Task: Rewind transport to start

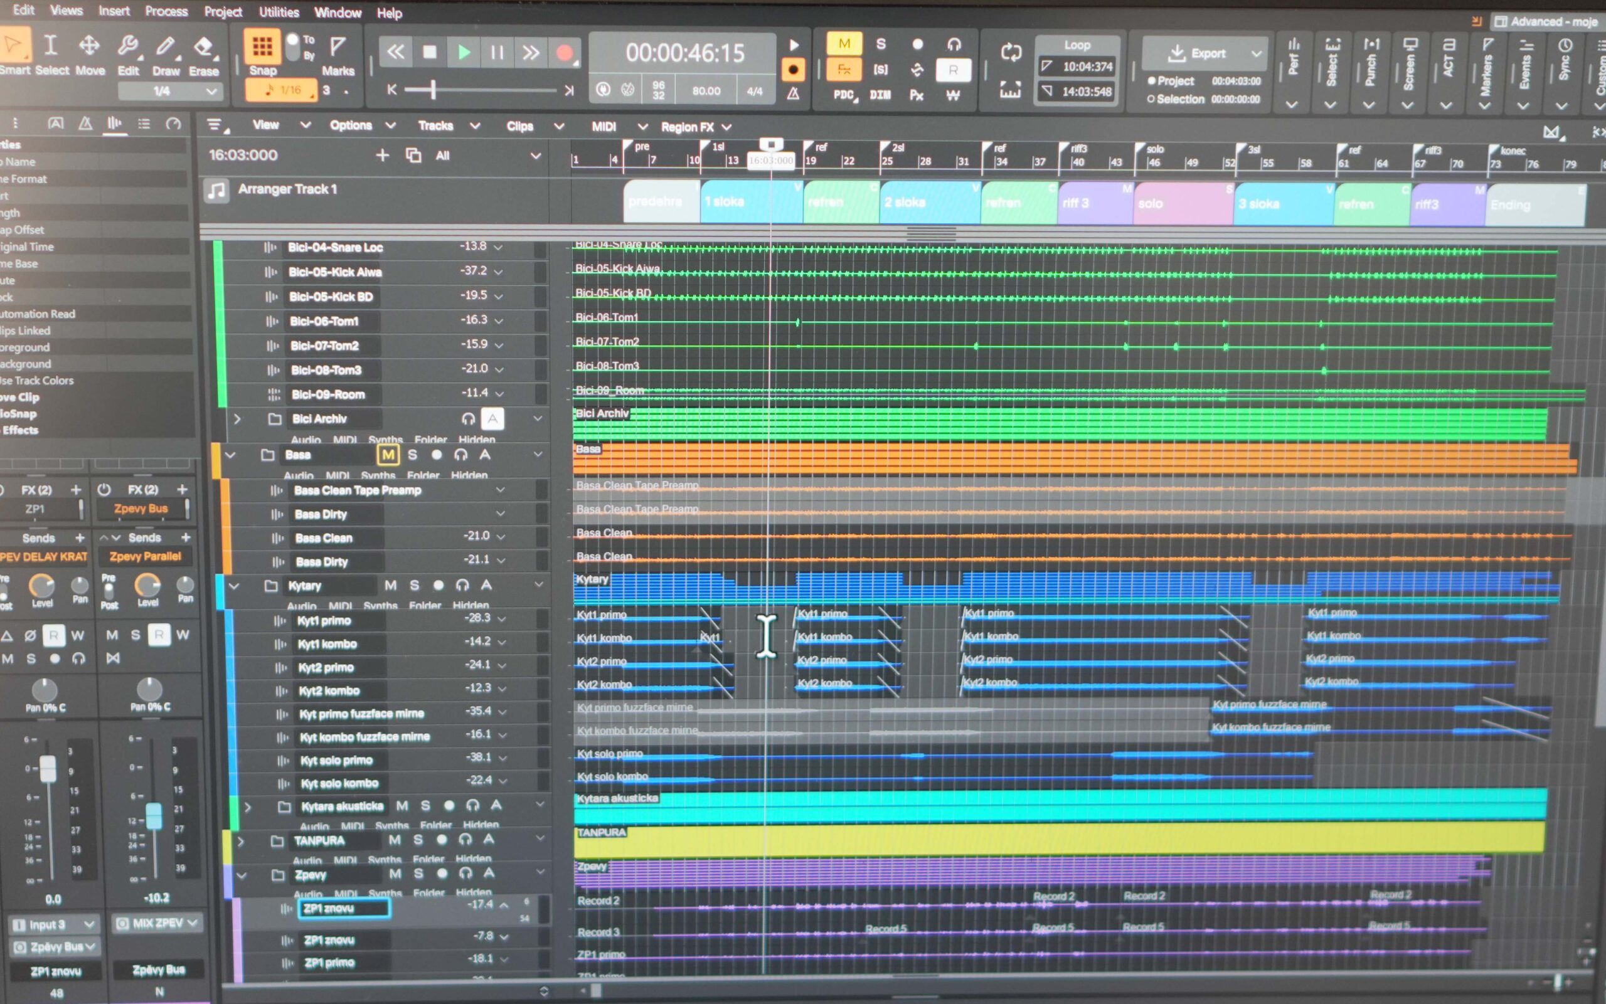Action: [x=396, y=52]
